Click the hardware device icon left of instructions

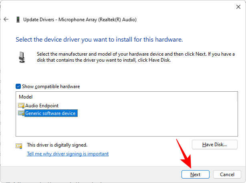(22, 56)
